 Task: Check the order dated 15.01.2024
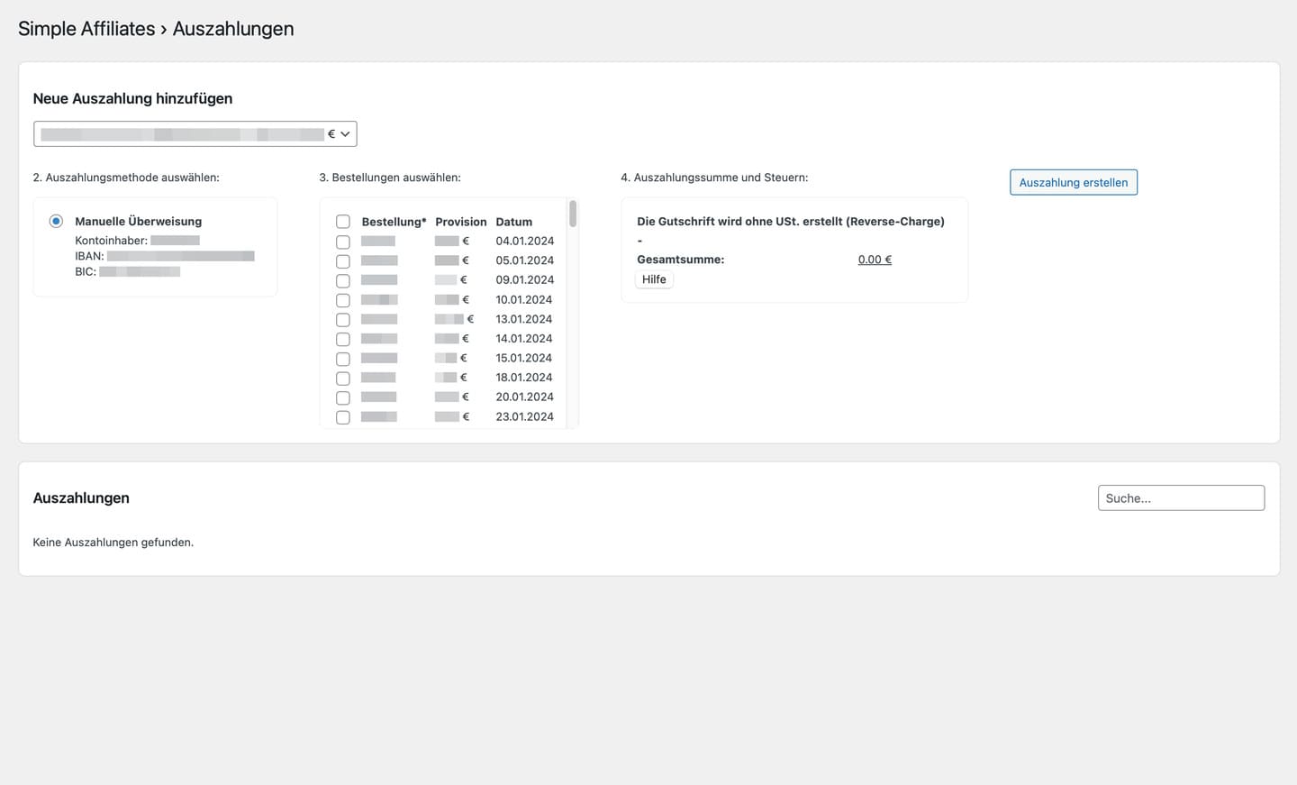point(343,359)
